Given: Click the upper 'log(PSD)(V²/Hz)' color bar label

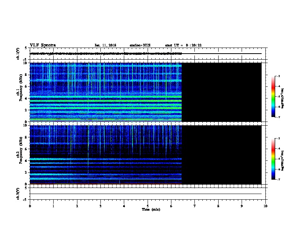Looking at the screenshot, I should pyautogui.click(x=282, y=99).
